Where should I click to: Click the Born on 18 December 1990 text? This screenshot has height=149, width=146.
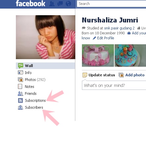click(x=103, y=33)
